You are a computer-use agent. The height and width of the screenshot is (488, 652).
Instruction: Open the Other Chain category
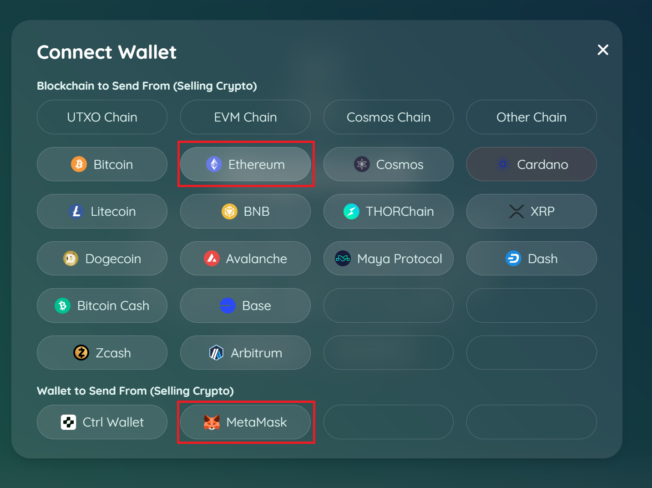point(531,117)
